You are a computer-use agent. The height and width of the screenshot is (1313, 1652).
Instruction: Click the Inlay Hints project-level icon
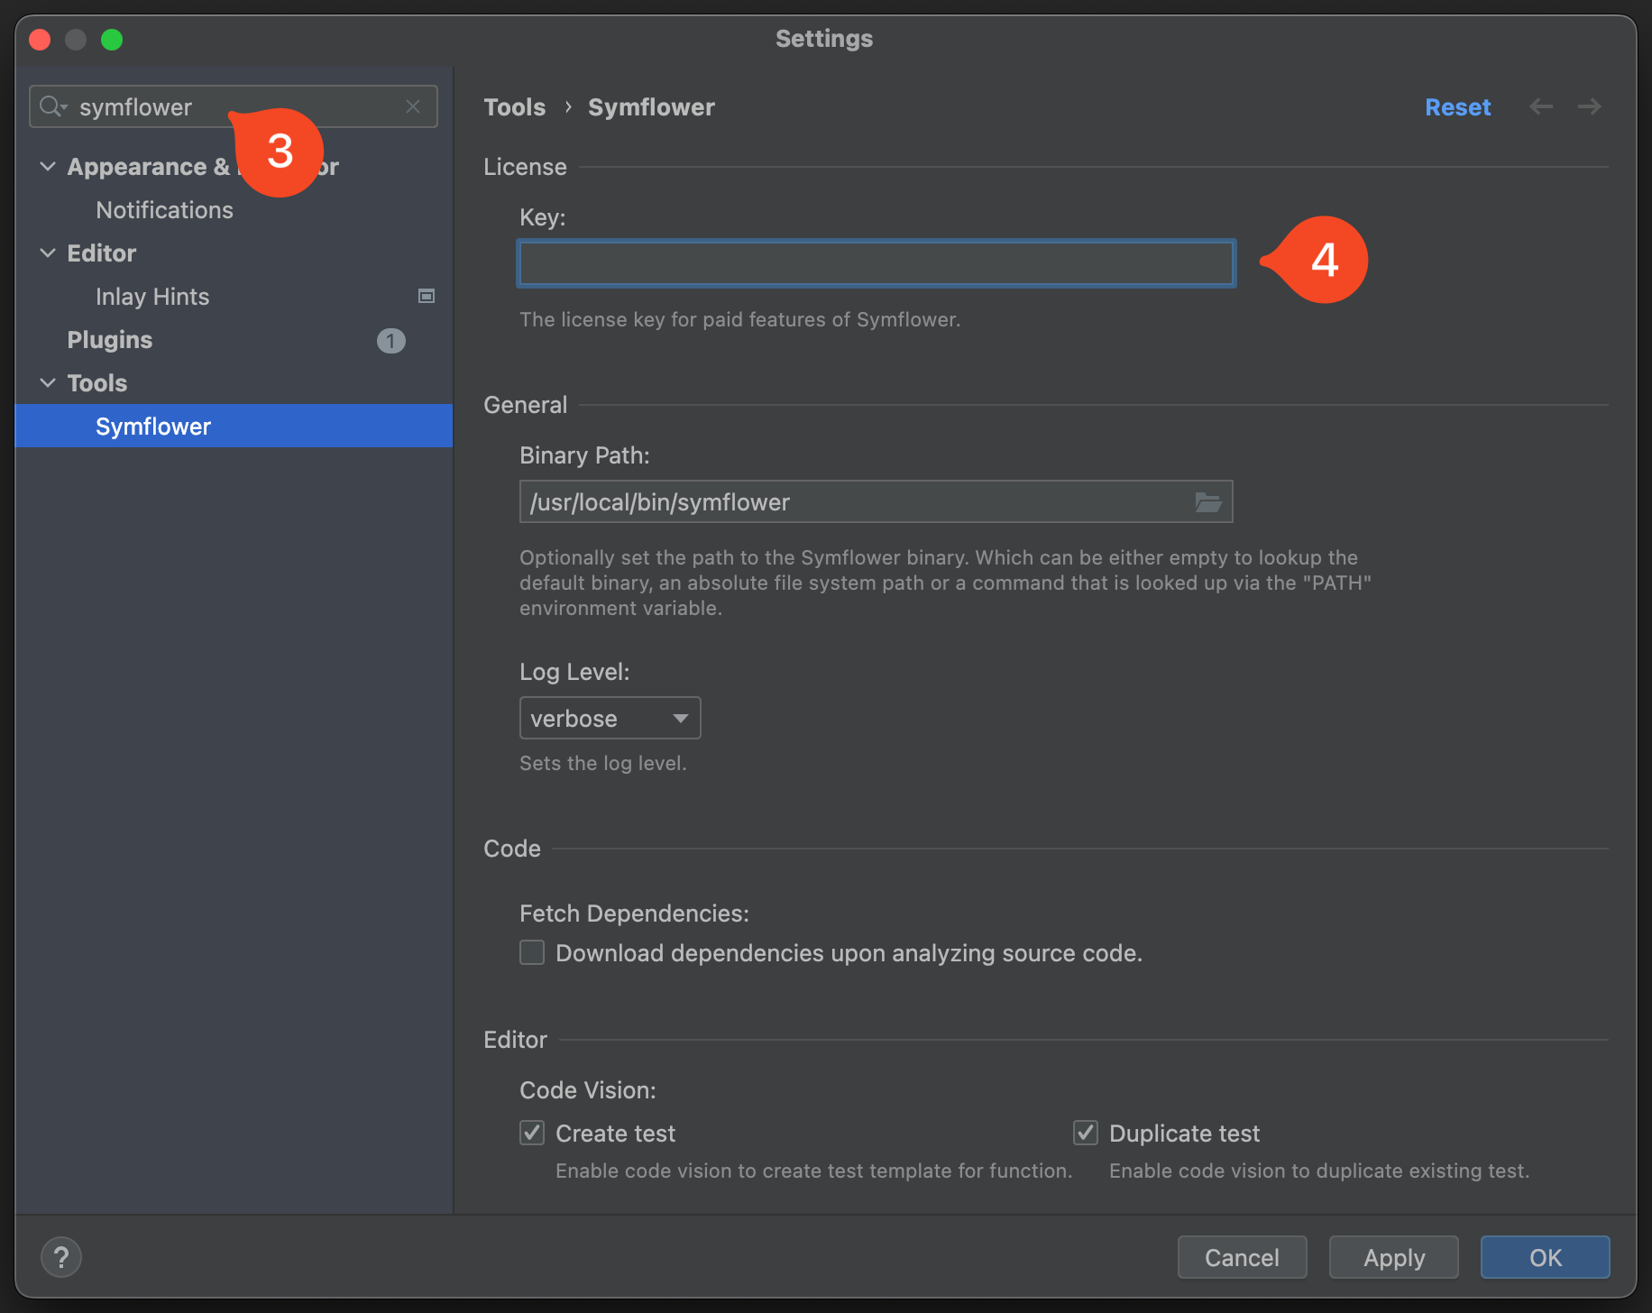(427, 296)
